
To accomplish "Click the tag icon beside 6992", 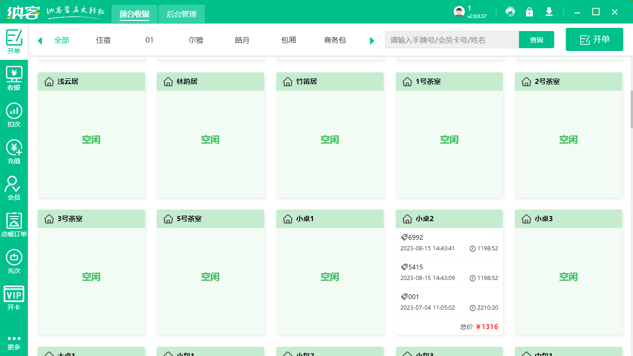I will tap(404, 237).
